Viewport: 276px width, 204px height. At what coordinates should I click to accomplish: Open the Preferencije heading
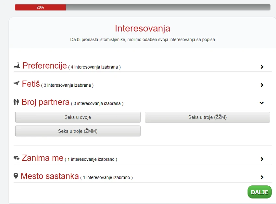click(x=44, y=66)
